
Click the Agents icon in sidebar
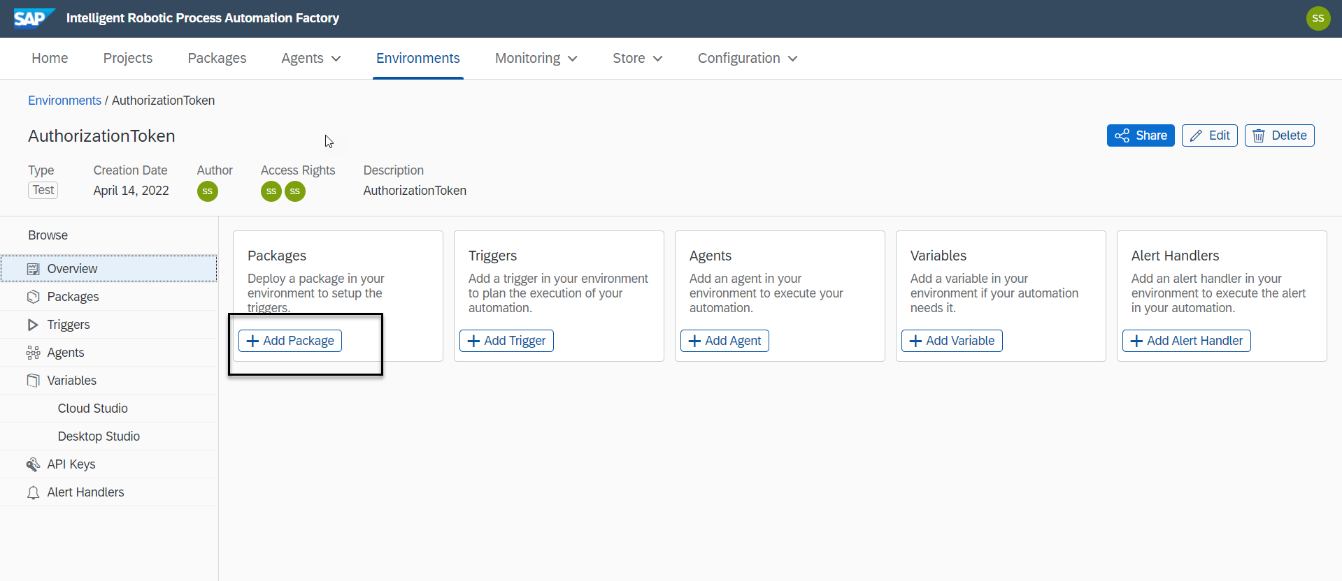point(33,353)
